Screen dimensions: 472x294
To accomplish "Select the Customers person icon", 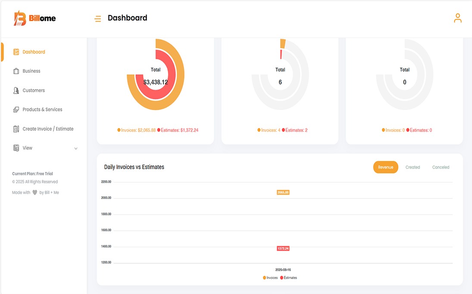I will click(x=16, y=91).
